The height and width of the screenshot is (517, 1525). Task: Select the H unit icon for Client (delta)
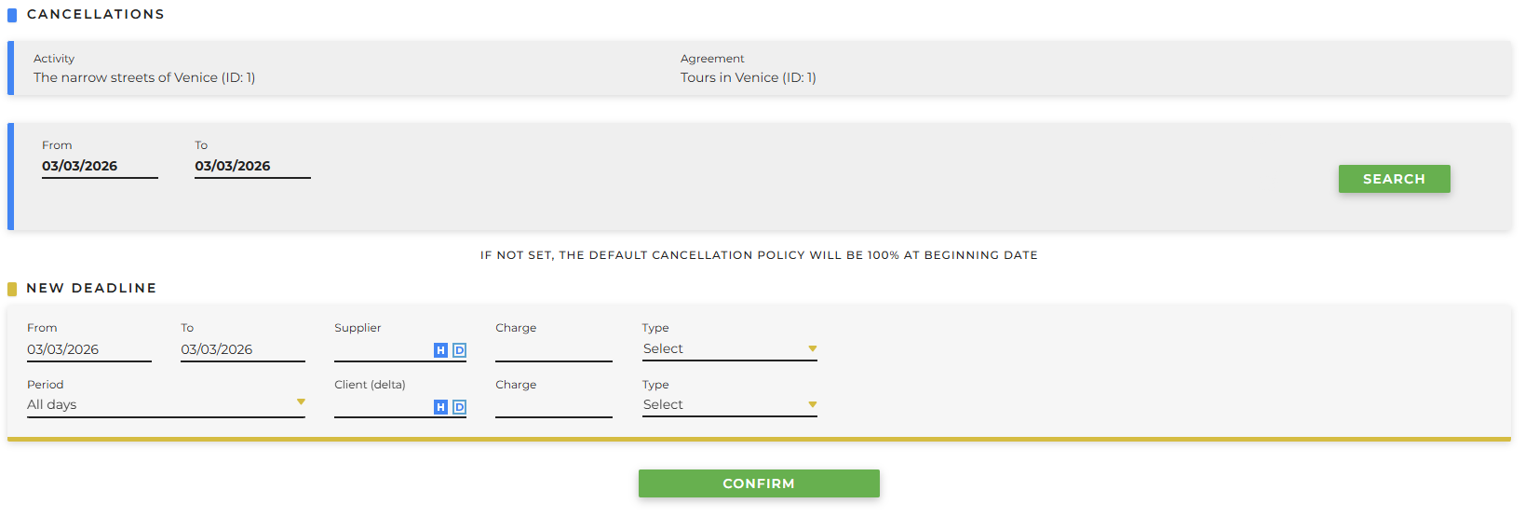(x=440, y=407)
